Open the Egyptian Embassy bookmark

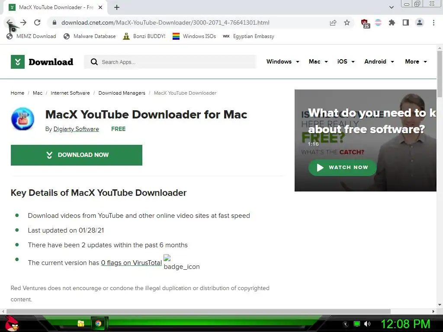(248, 36)
